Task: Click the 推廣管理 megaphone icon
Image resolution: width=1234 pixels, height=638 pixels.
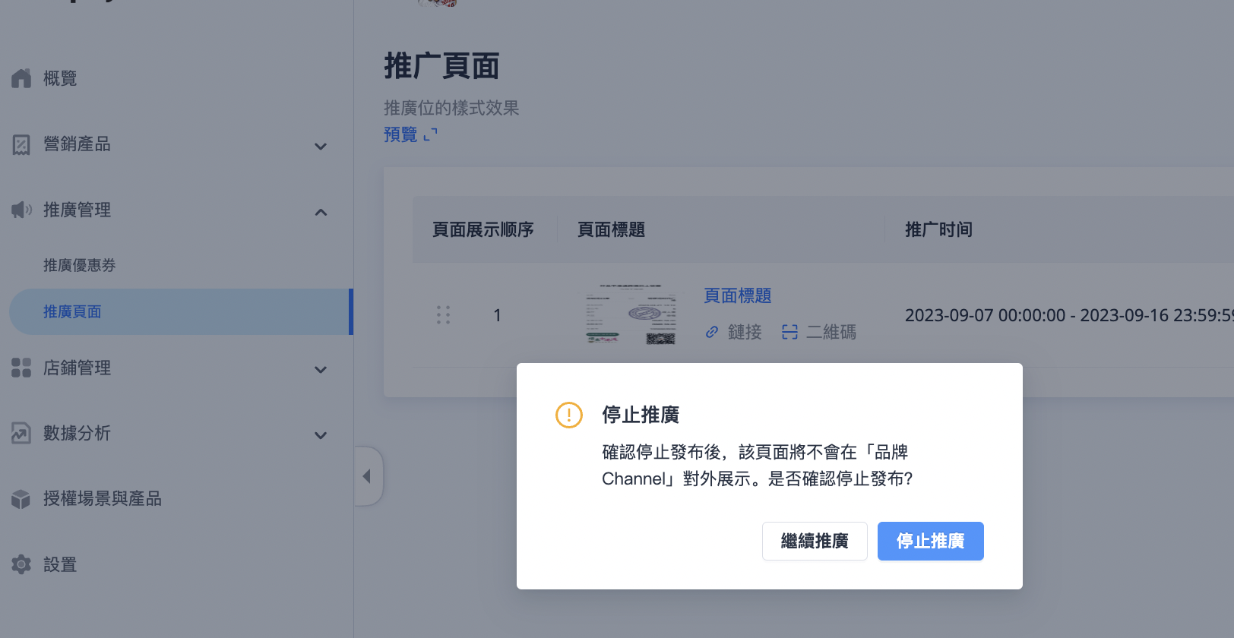Action: [x=21, y=210]
